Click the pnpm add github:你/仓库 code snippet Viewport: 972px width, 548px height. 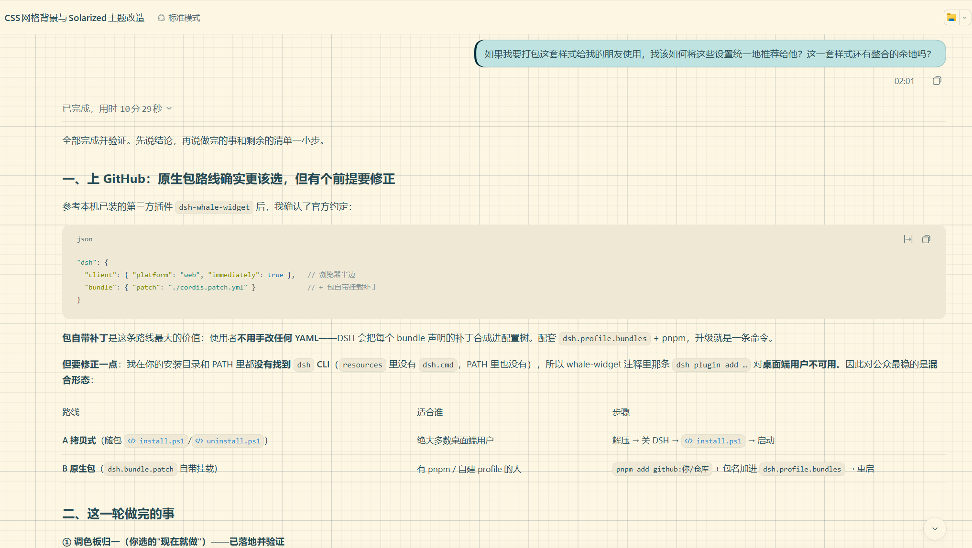click(662, 469)
